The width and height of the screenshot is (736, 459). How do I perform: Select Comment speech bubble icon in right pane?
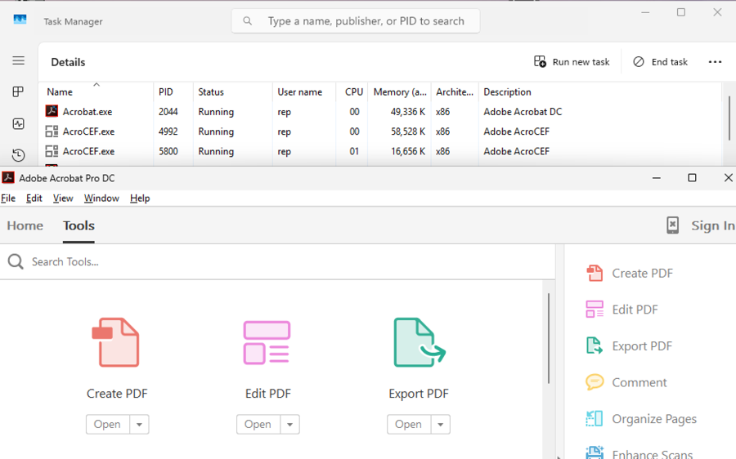[595, 382]
